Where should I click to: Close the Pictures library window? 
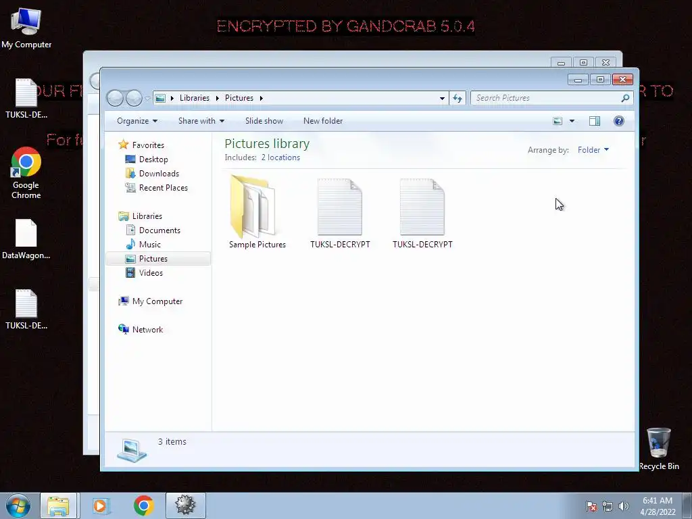click(622, 80)
